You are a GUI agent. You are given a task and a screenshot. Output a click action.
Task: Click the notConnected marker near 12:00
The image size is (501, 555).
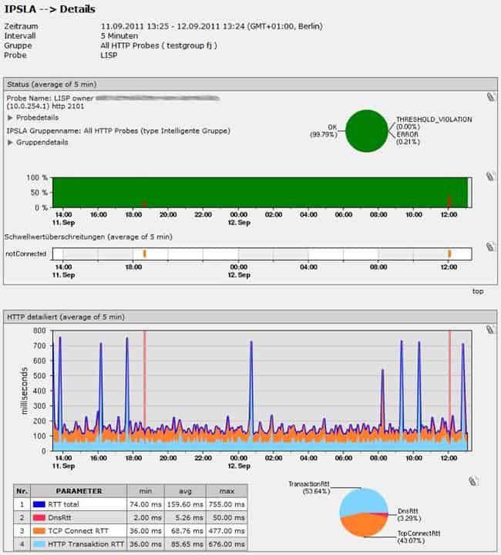[x=449, y=254]
